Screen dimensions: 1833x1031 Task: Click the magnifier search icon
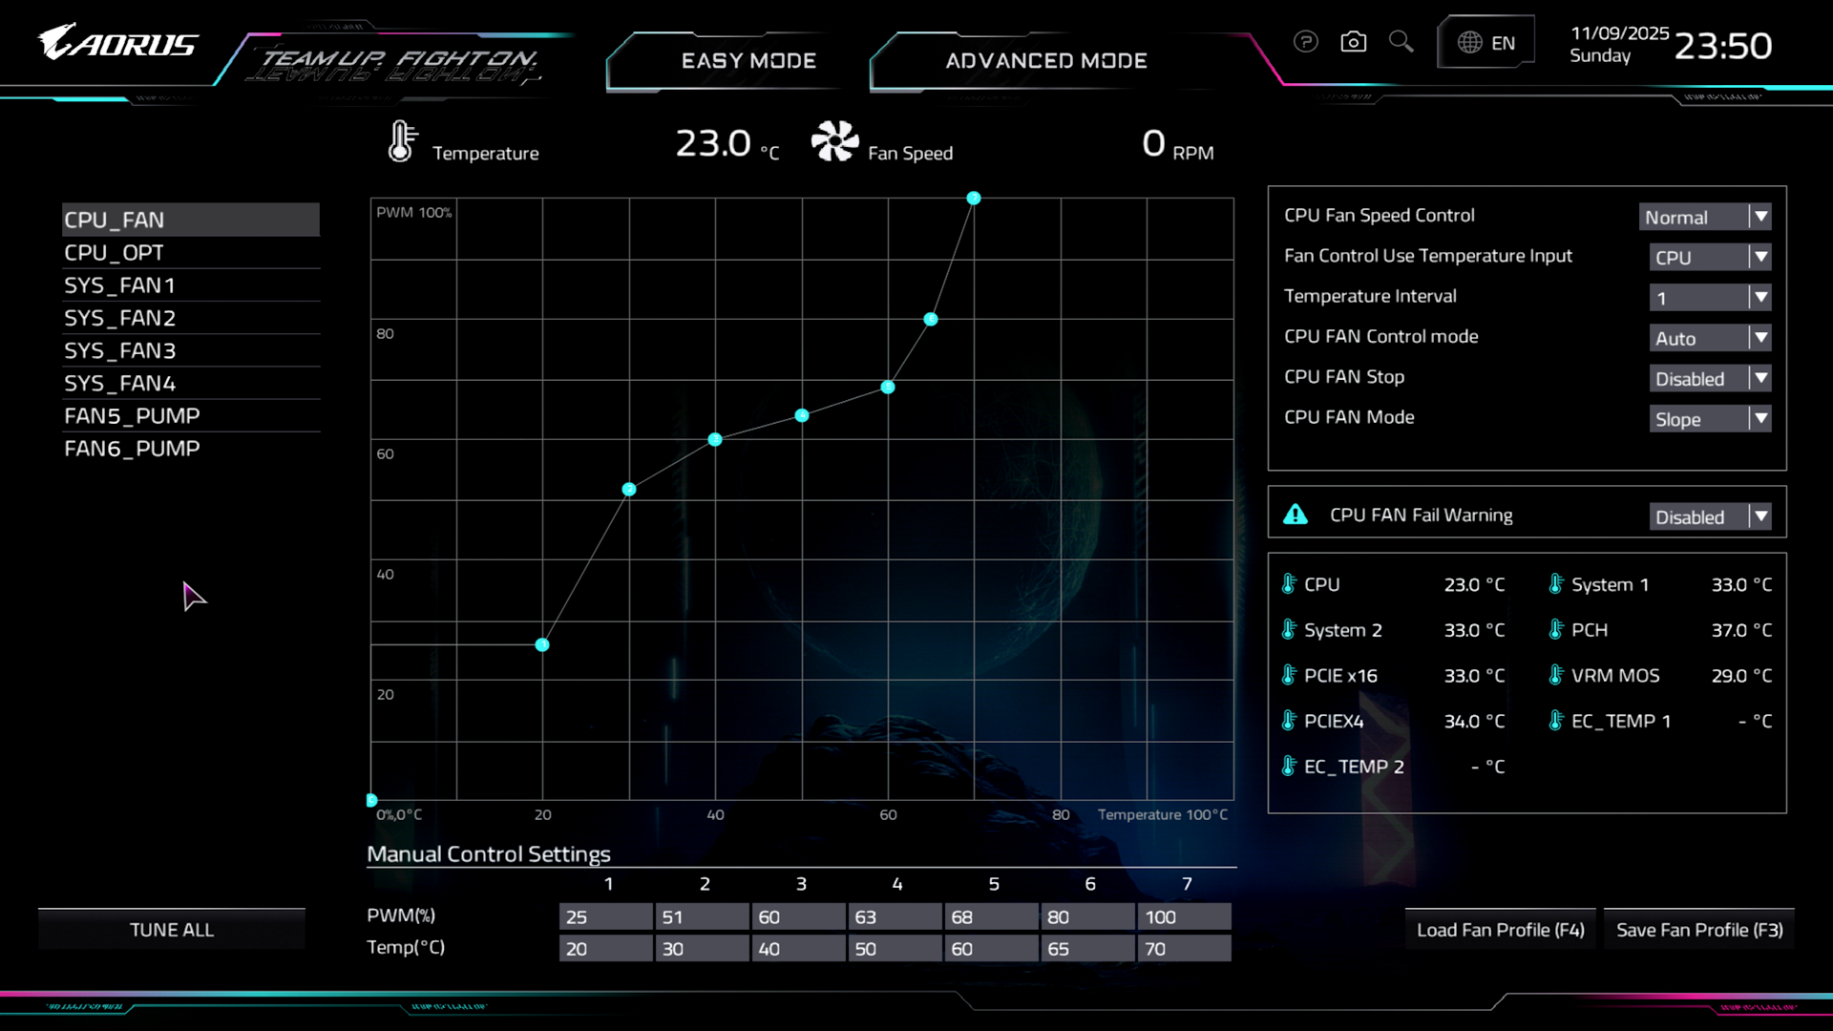tap(1401, 42)
